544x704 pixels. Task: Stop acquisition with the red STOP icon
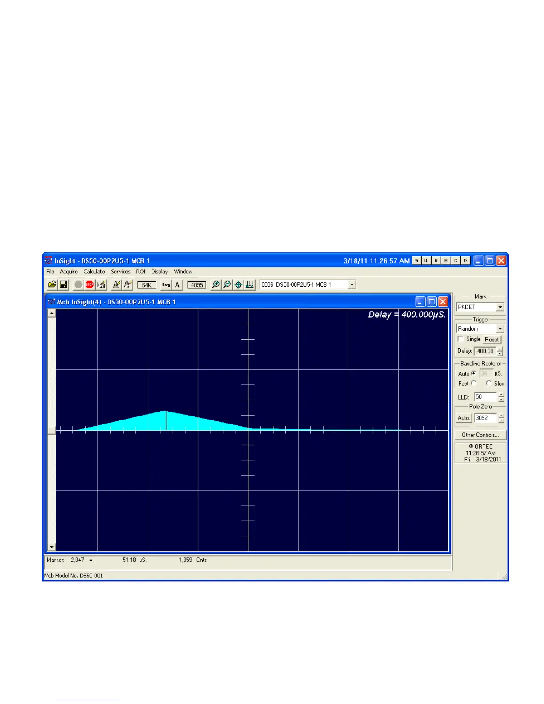(89, 284)
